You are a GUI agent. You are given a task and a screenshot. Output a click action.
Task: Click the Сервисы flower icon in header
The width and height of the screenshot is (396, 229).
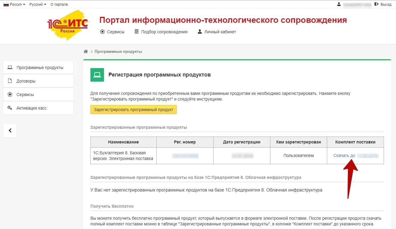point(102,32)
